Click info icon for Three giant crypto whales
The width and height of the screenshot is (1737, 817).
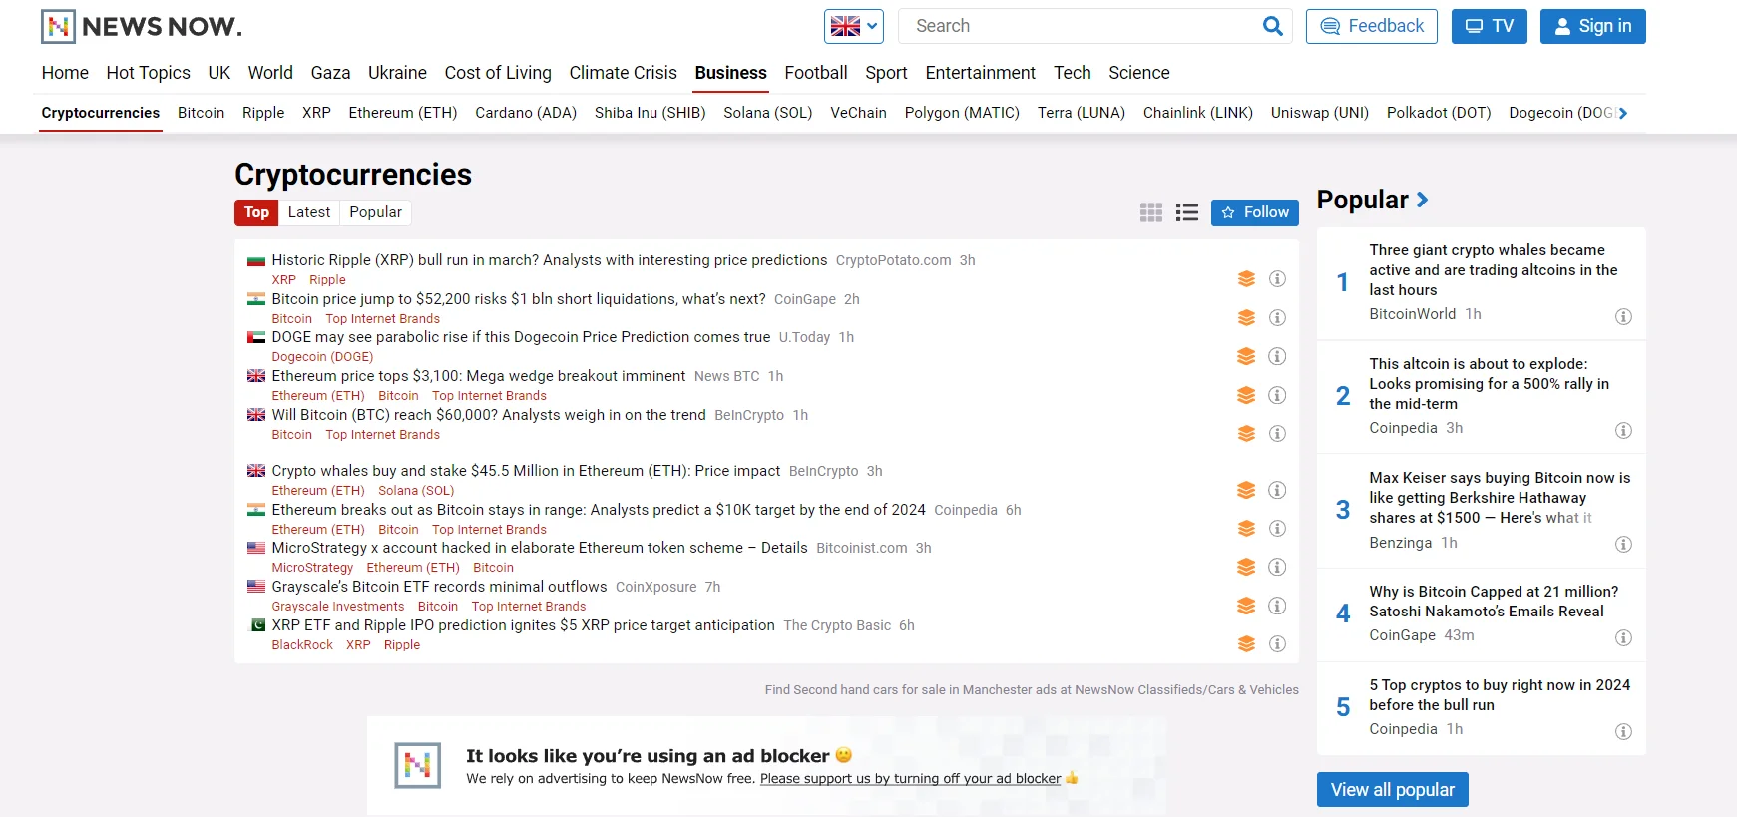click(x=1623, y=317)
